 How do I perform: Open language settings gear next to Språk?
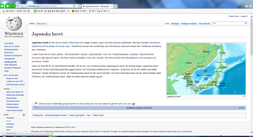24,115
